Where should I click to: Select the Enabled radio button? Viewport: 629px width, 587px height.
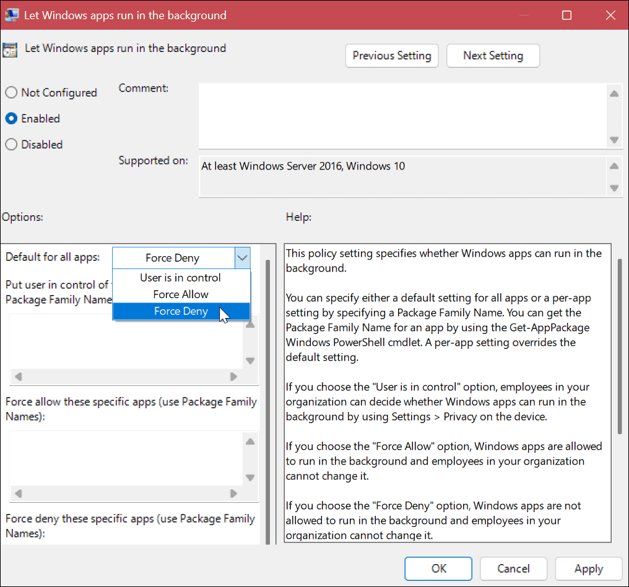[11, 119]
